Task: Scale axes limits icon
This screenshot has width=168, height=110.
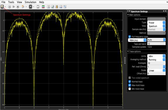Action: coord(38,7)
